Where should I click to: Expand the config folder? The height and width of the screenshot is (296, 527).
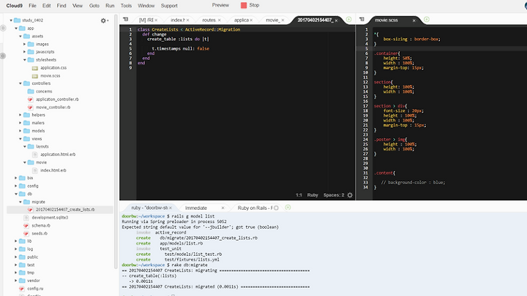click(16, 186)
